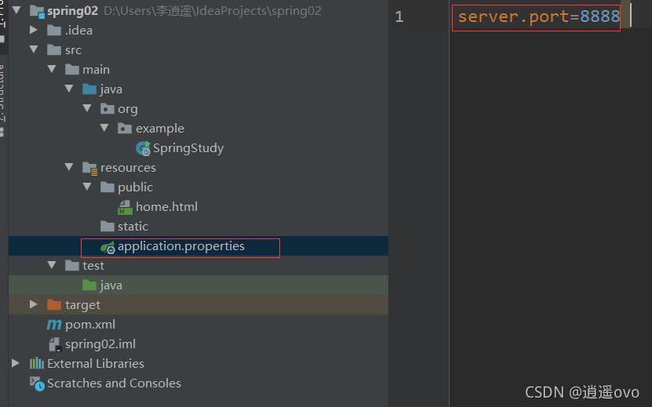
Task: Select the example package label
Action: [x=160, y=129]
